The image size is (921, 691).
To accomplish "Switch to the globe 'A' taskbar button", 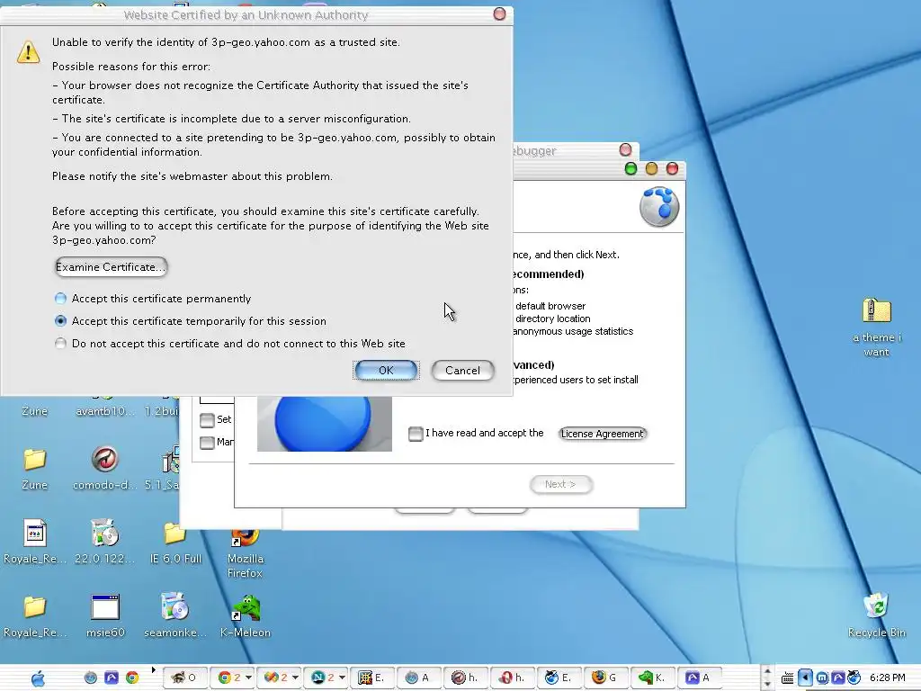I will click(x=417, y=678).
